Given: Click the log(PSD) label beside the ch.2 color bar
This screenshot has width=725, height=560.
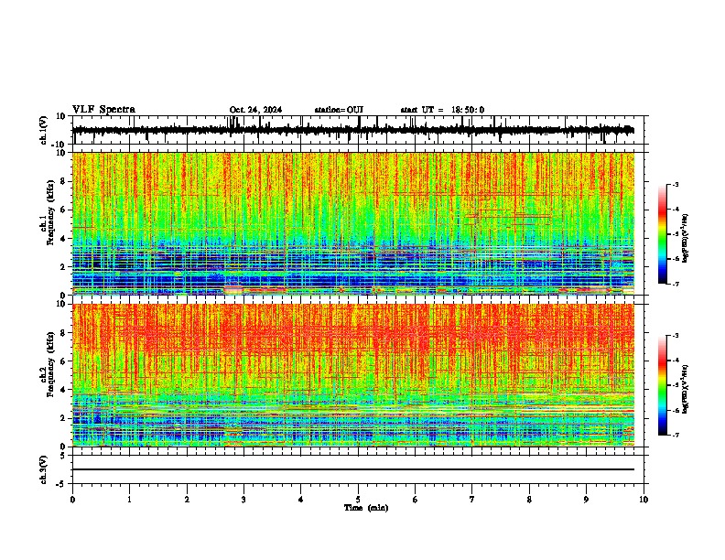Looking at the screenshot, I should click(x=686, y=389).
